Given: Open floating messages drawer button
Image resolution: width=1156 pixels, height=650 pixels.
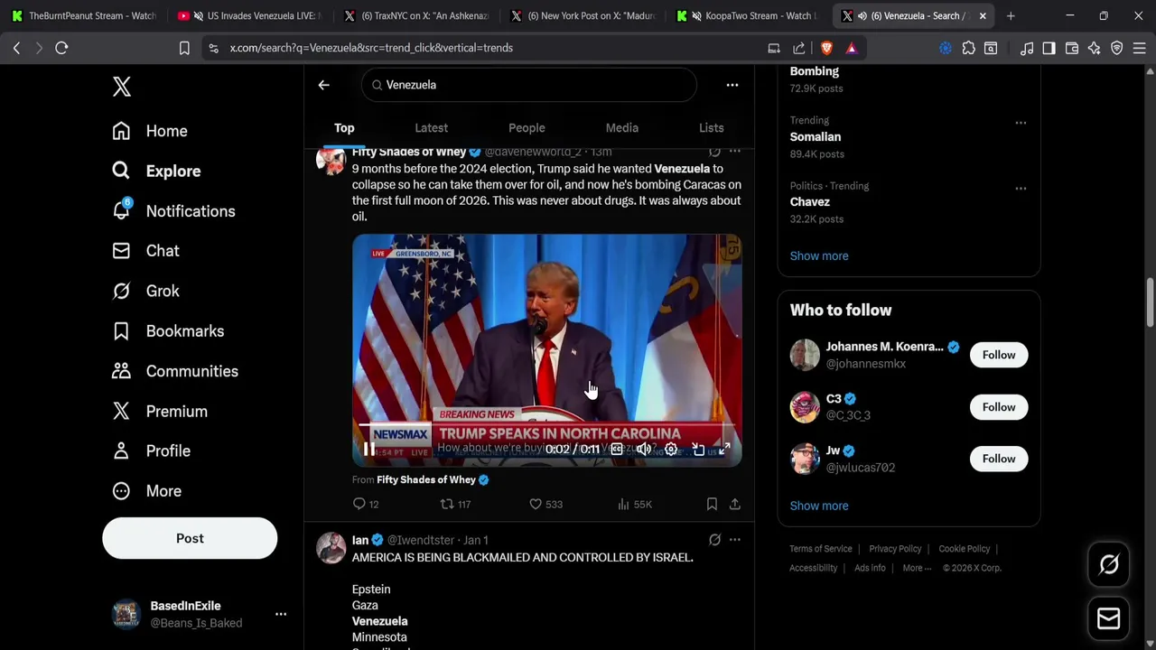Looking at the screenshot, I should point(1109,618).
